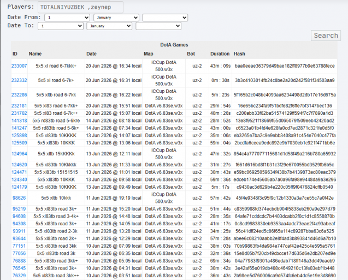
Task: Open the Date From year dropdown
Action: [x=165, y=17]
